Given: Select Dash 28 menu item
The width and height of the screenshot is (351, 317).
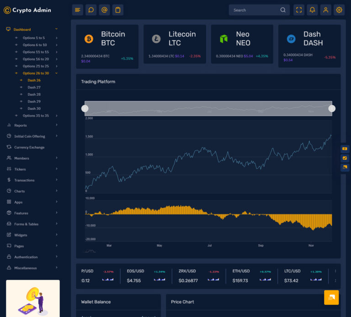Looking at the screenshot, I should [x=34, y=94].
